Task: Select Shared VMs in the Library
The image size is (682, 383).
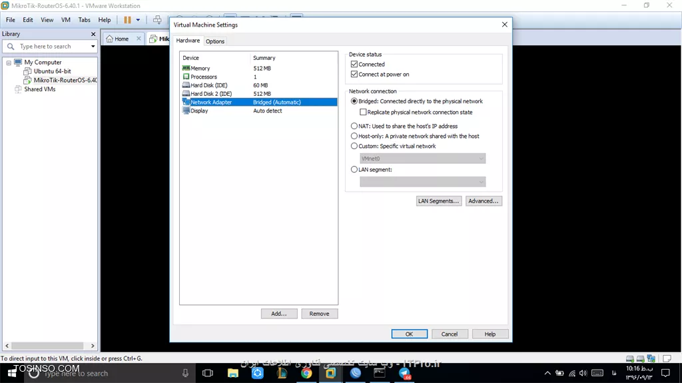Action: pos(39,89)
